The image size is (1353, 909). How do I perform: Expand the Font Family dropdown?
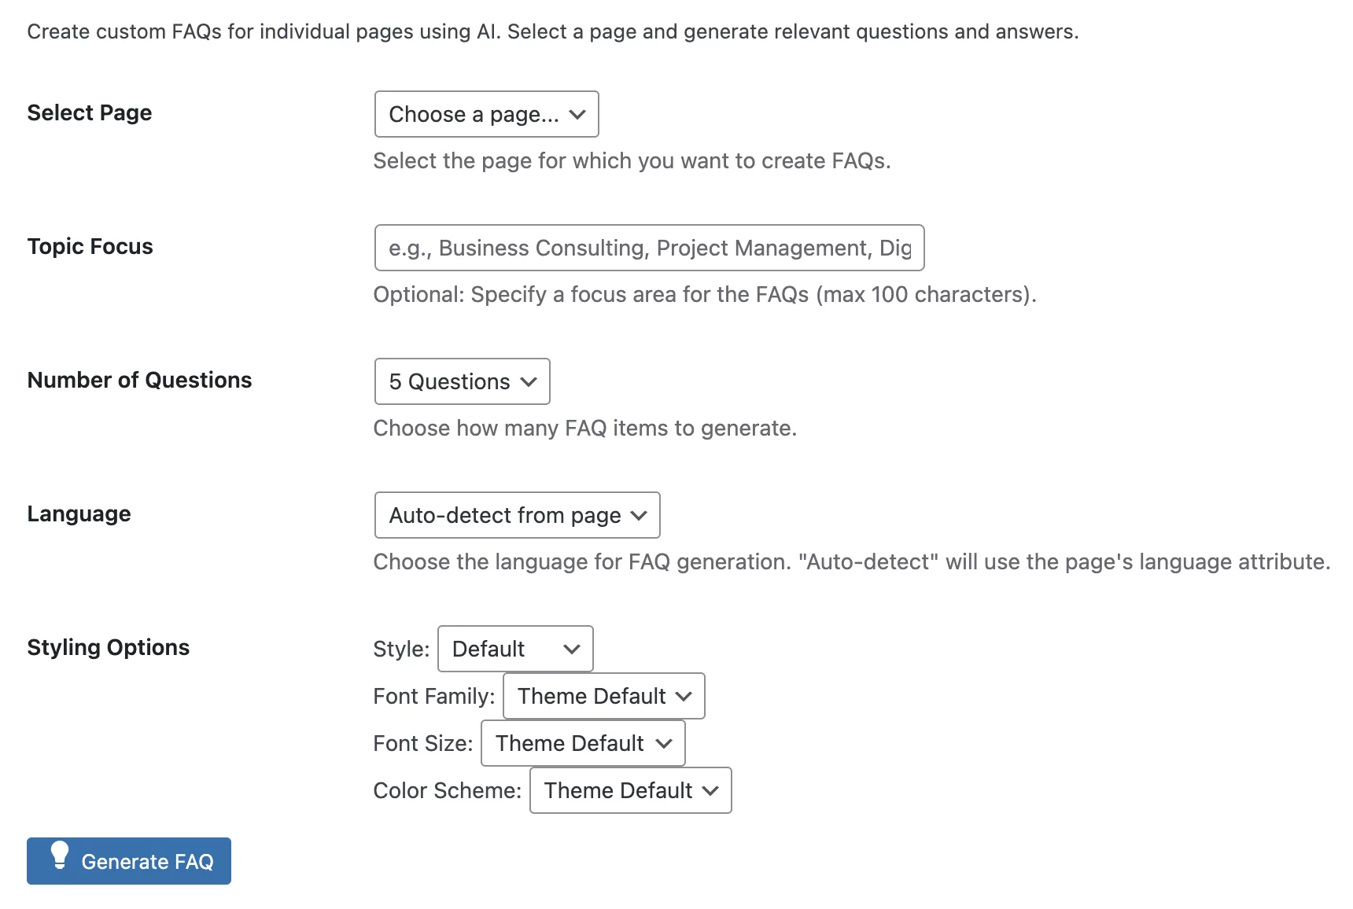click(x=603, y=696)
